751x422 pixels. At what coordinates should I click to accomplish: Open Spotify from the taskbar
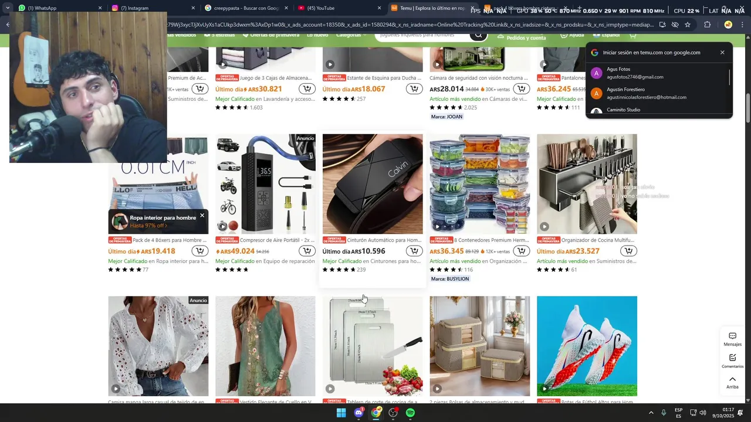410,413
